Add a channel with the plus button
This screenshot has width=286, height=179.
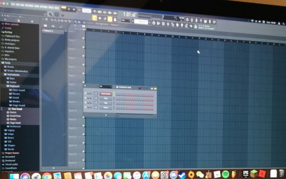[x=106, y=115]
